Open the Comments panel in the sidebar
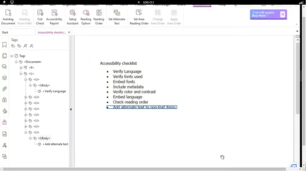The image size is (306, 171). pyautogui.click(x=5, y=66)
